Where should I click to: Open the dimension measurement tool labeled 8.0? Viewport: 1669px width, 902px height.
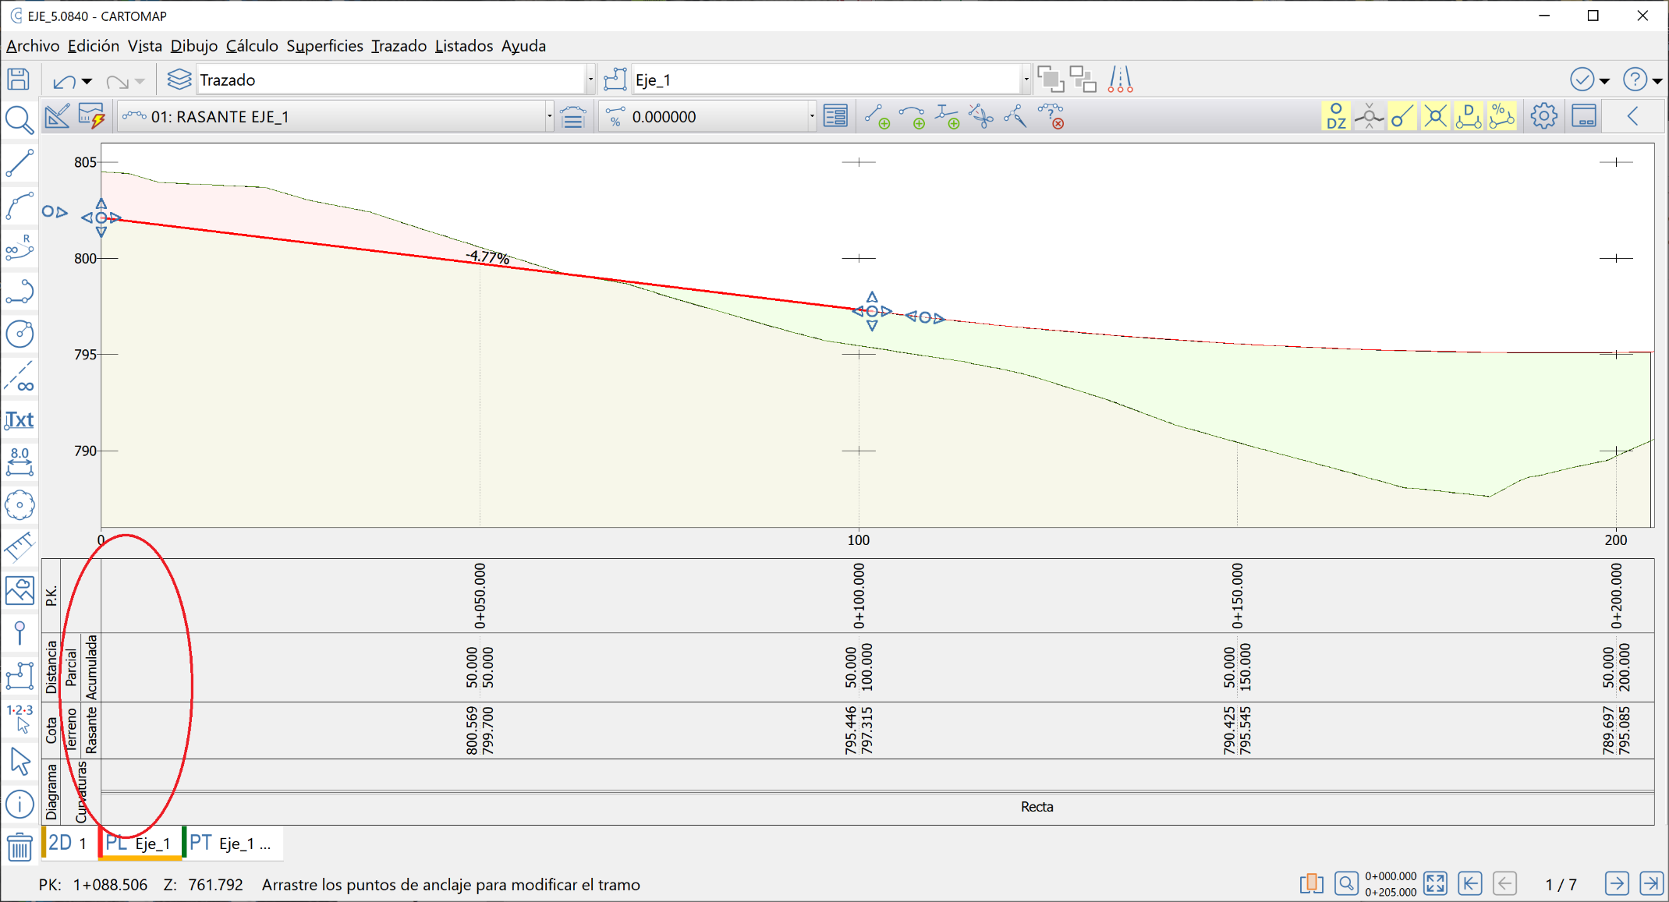pyautogui.click(x=19, y=461)
